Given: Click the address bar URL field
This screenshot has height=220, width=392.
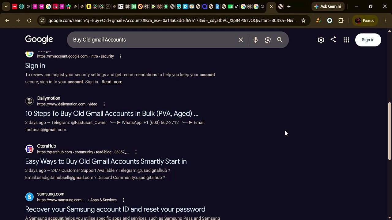Looking at the screenshot, I should (172, 20).
